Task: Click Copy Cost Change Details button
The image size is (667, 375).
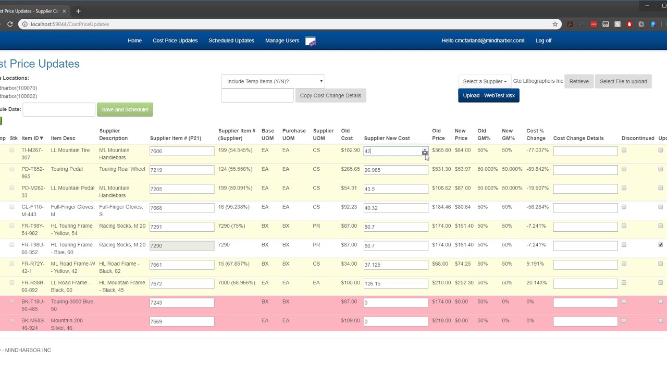Action: tap(330, 95)
